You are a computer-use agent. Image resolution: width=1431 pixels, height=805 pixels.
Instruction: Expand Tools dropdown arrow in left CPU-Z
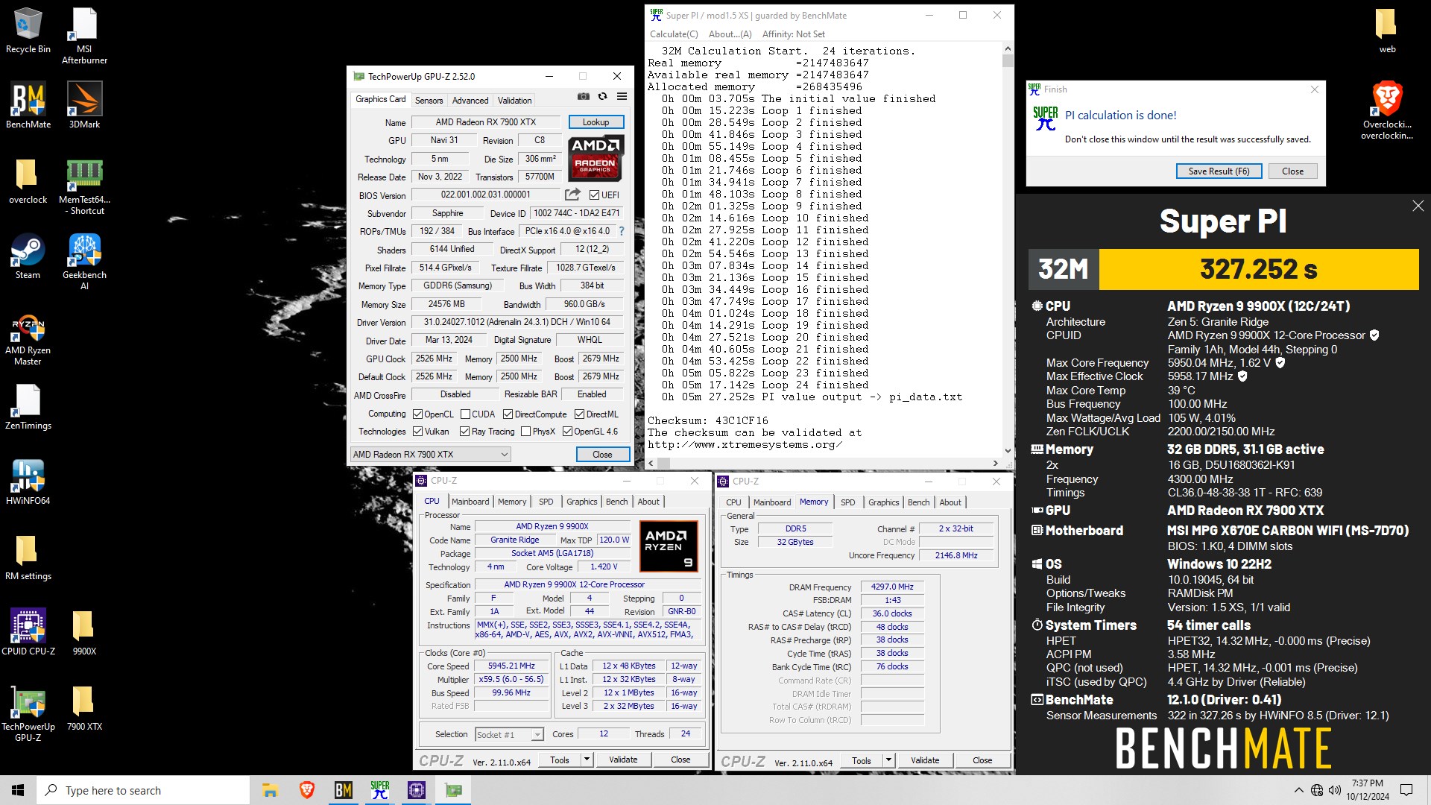tap(587, 760)
